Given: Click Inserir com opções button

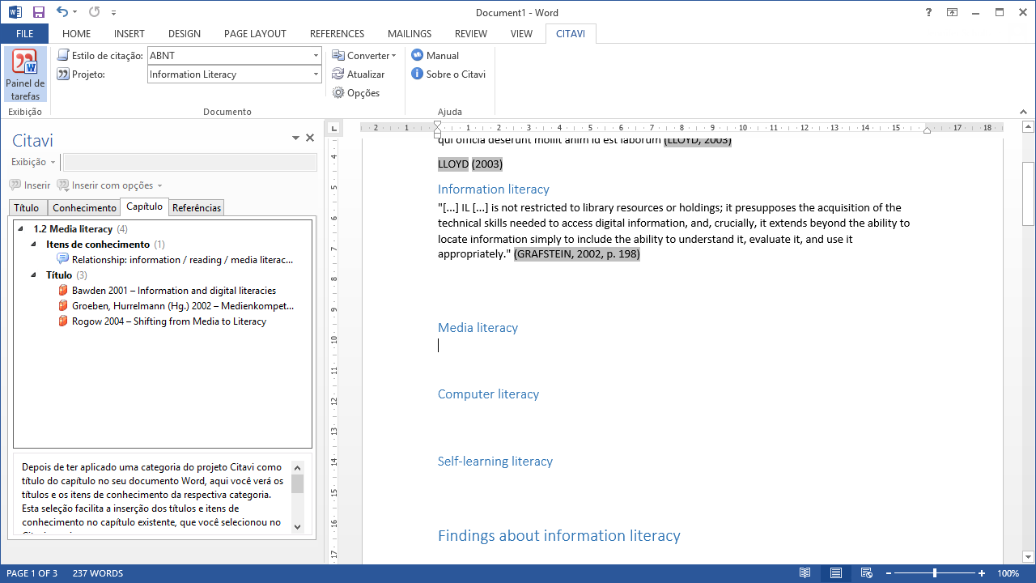Looking at the screenshot, I should [x=110, y=185].
